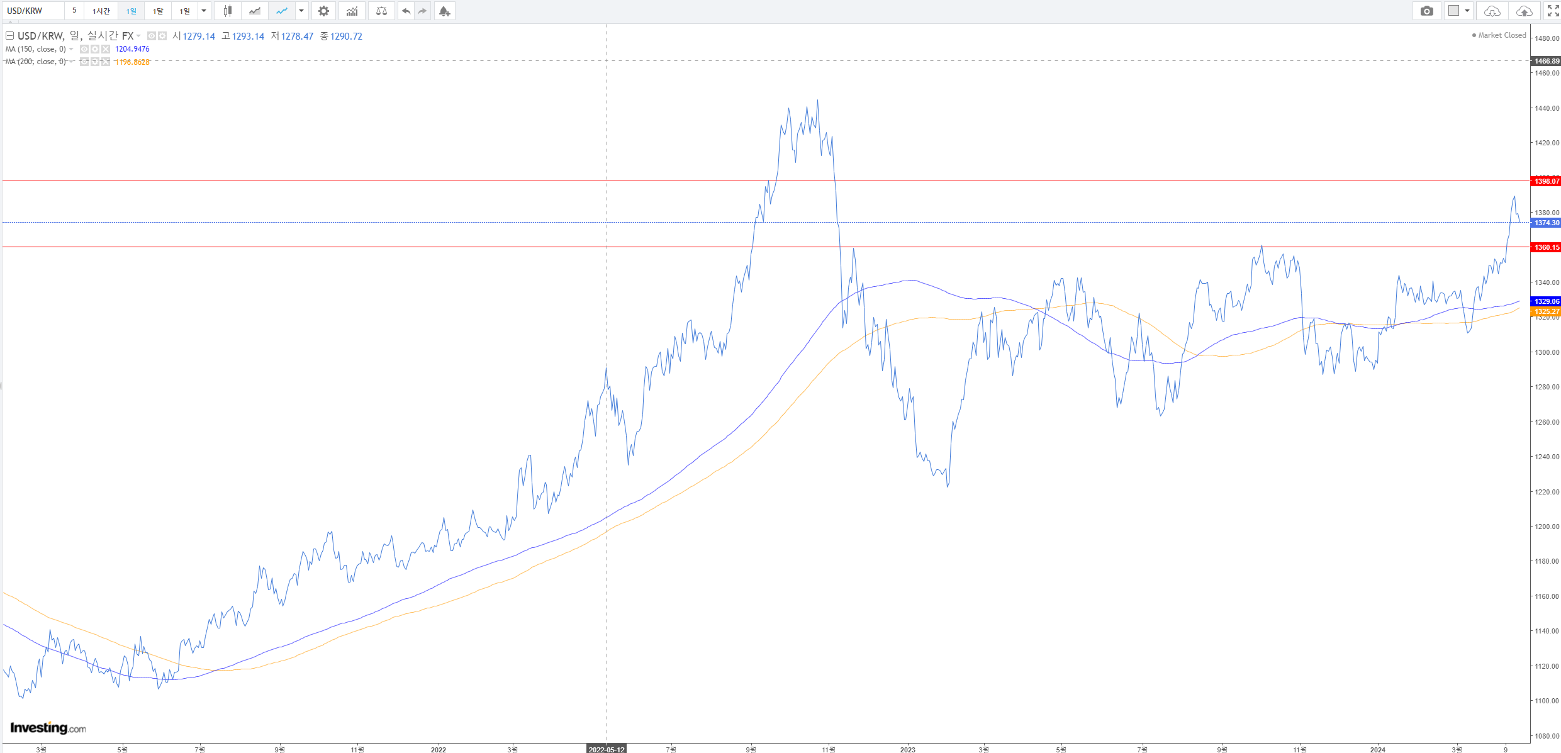Screen dimensions: 1561x753
Task: Expand the chart style dropdown arrow
Action: click(301, 11)
